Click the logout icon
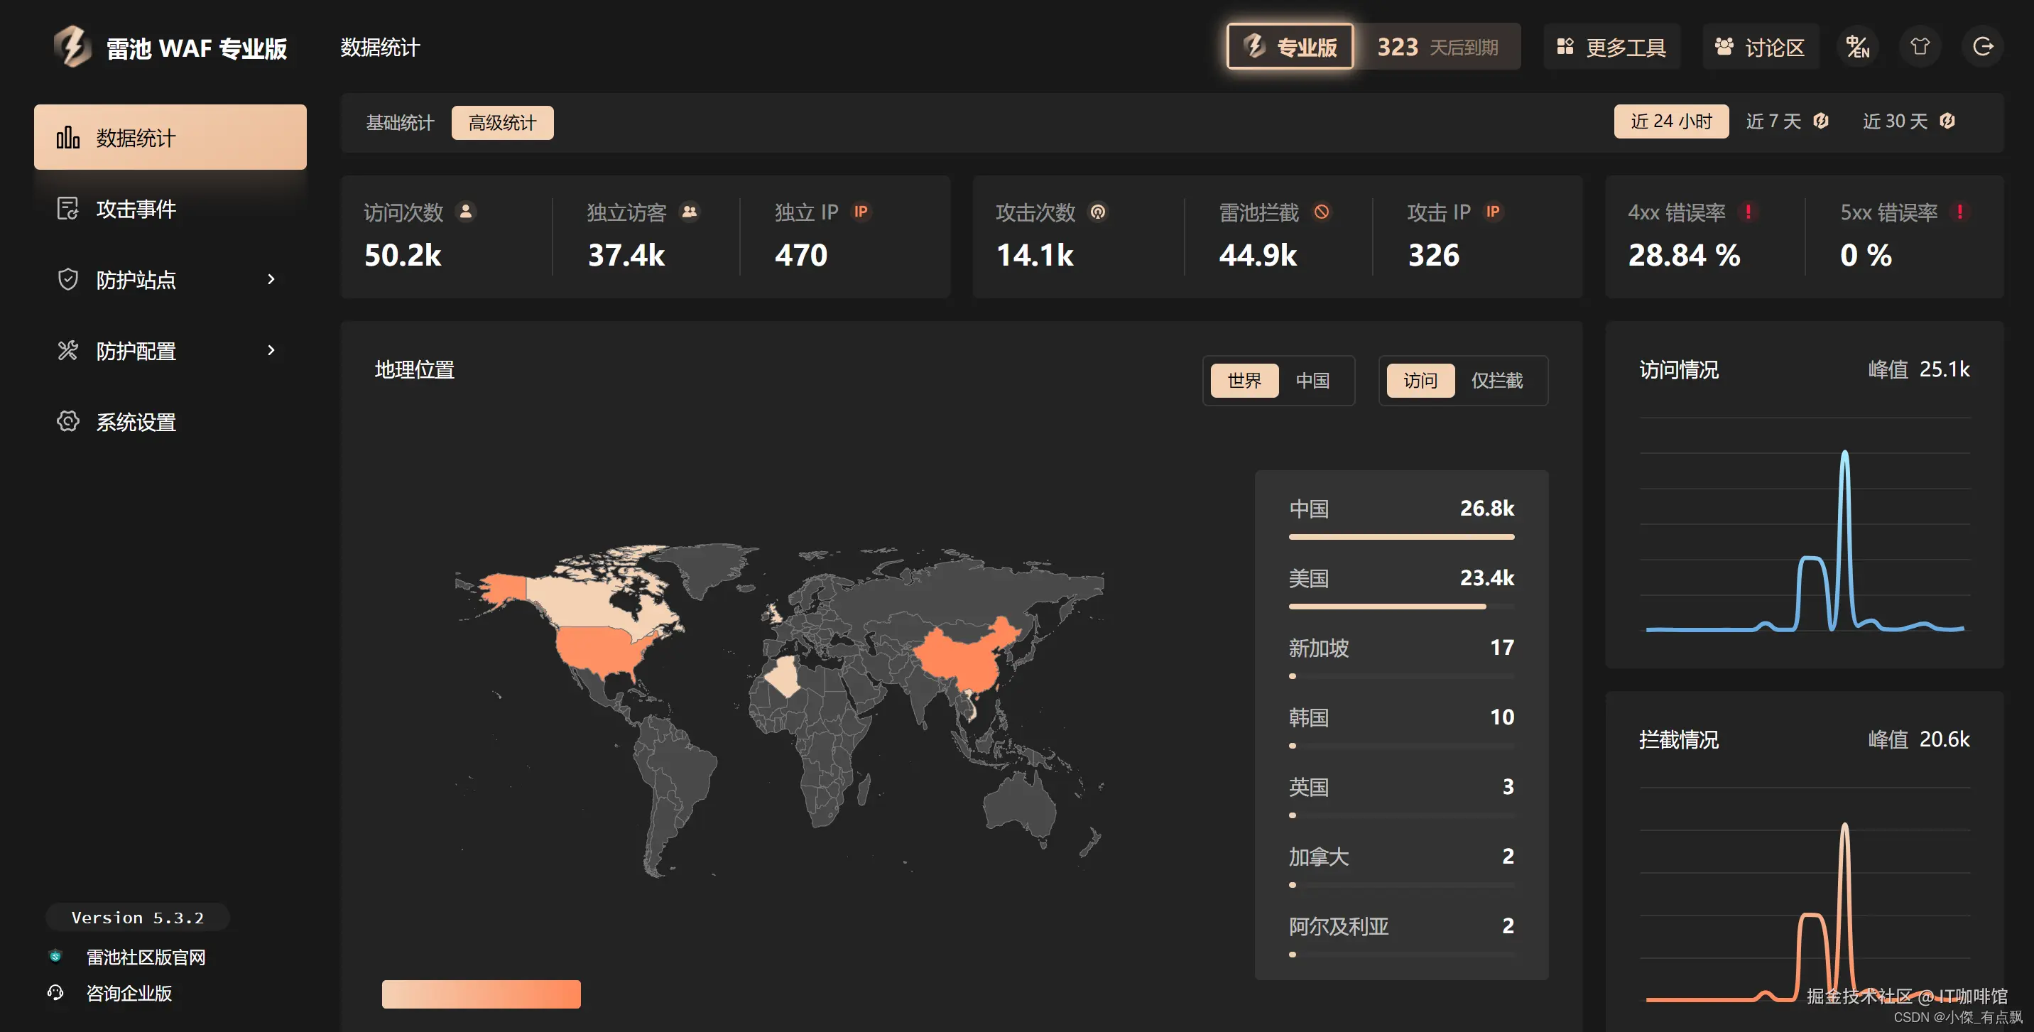Image resolution: width=2034 pixels, height=1032 pixels. click(1983, 48)
